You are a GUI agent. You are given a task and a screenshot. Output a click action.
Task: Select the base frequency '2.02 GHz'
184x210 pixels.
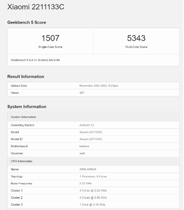point(86,183)
